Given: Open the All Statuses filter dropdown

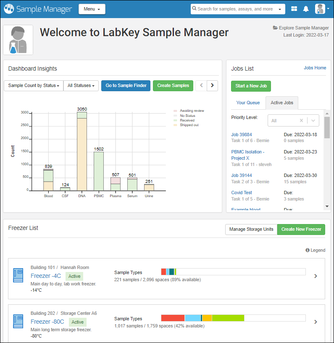Looking at the screenshot, I should click(81, 86).
